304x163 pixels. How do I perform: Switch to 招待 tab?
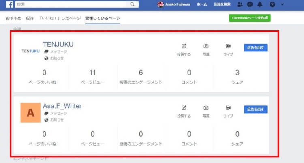click(x=30, y=18)
